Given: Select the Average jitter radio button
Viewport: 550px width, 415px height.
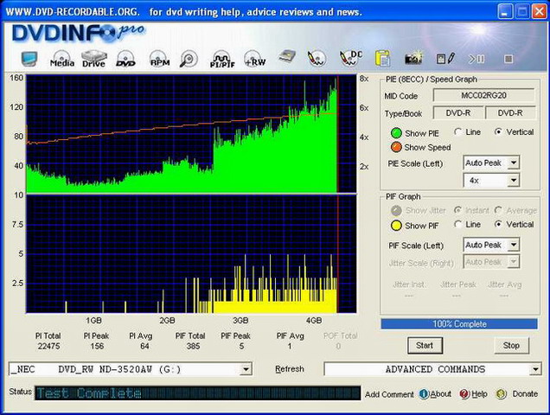Looking at the screenshot, I should click(498, 210).
